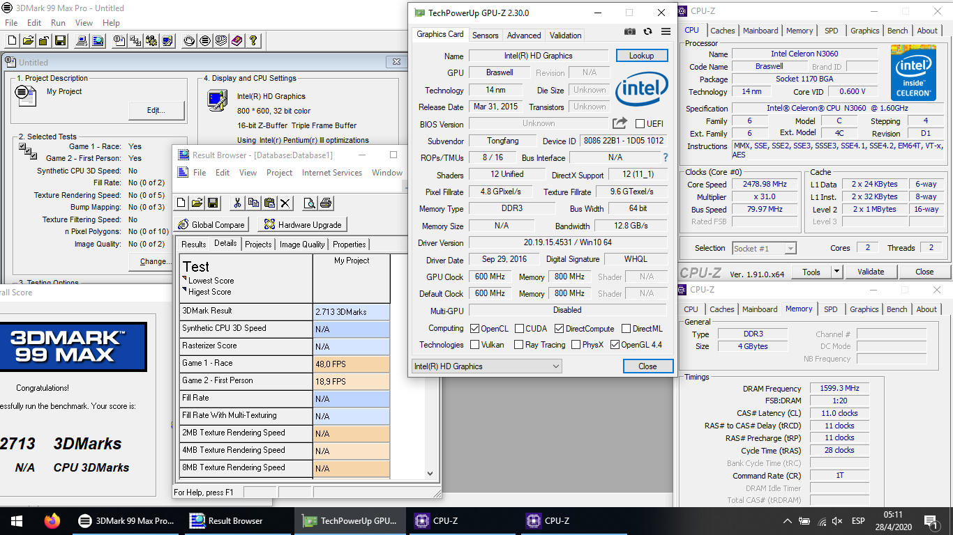Screen dimensions: 953x535
Task: Click the Cut scissors icon in Result Browser
Action: click(x=237, y=203)
